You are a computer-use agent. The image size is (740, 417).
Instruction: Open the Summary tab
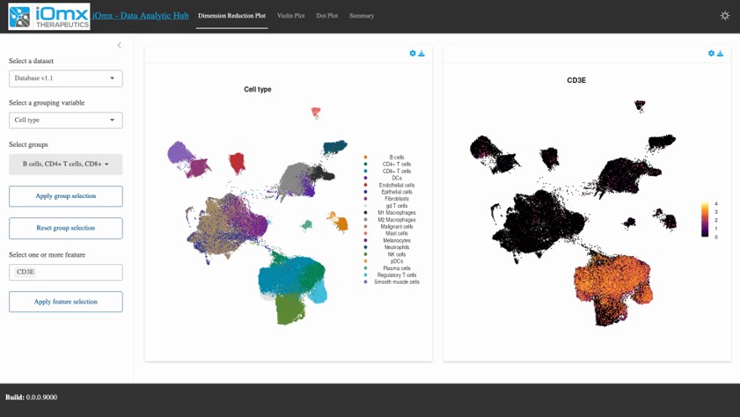(x=361, y=16)
